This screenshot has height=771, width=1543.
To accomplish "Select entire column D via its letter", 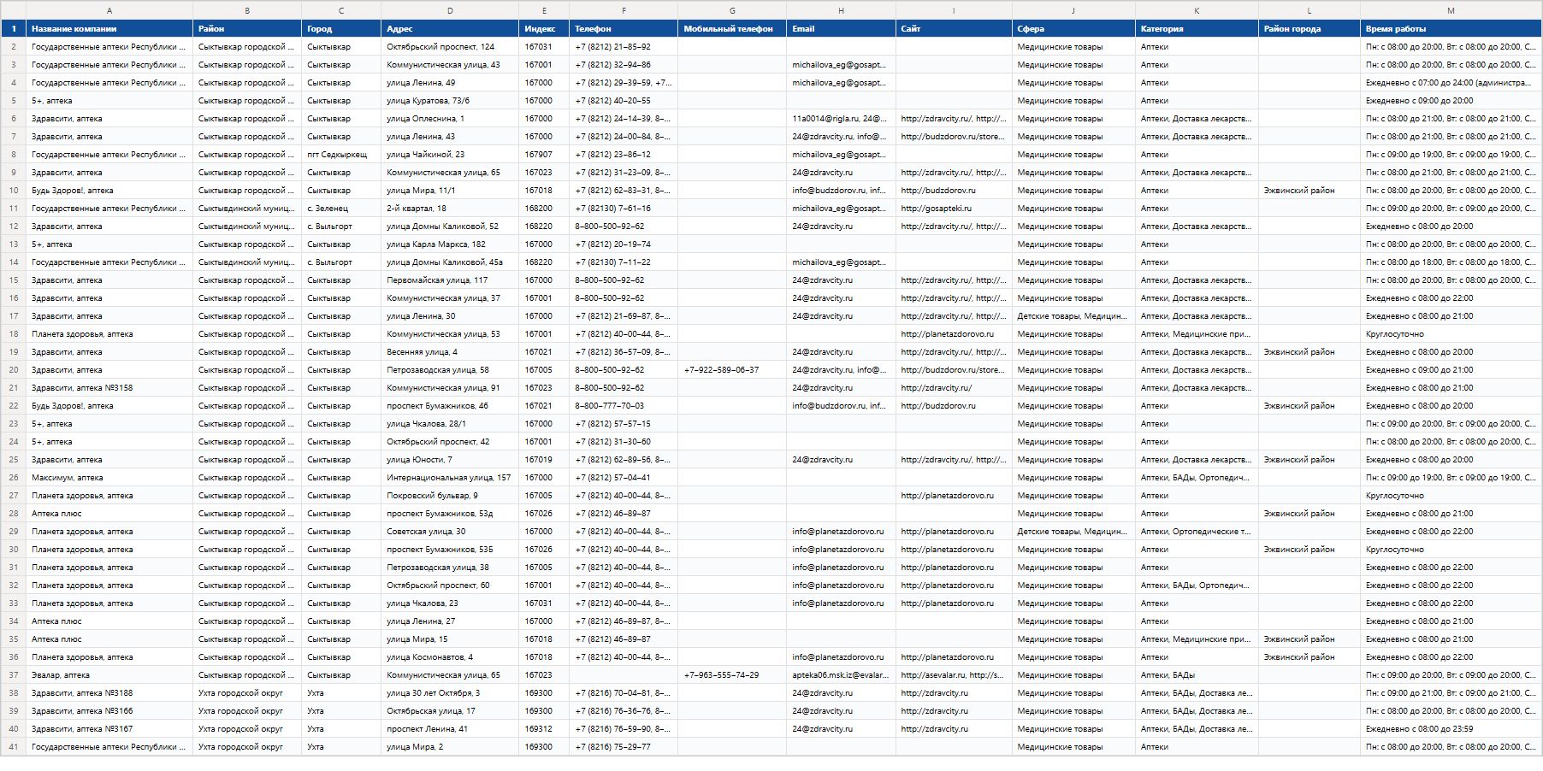I will (450, 10).
